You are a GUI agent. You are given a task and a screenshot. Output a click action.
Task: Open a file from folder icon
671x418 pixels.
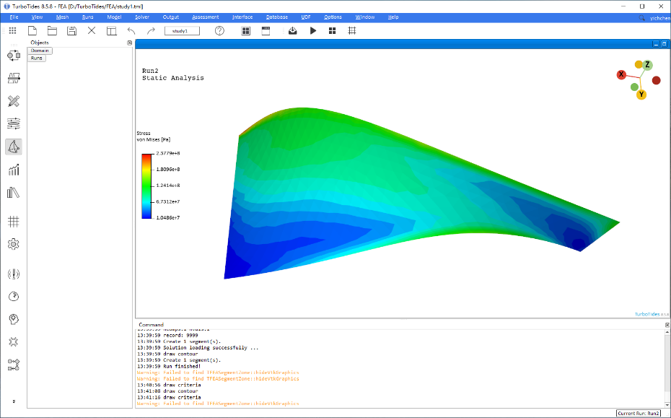point(52,31)
